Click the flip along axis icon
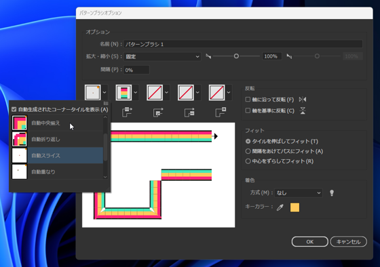 click(x=303, y=99)
